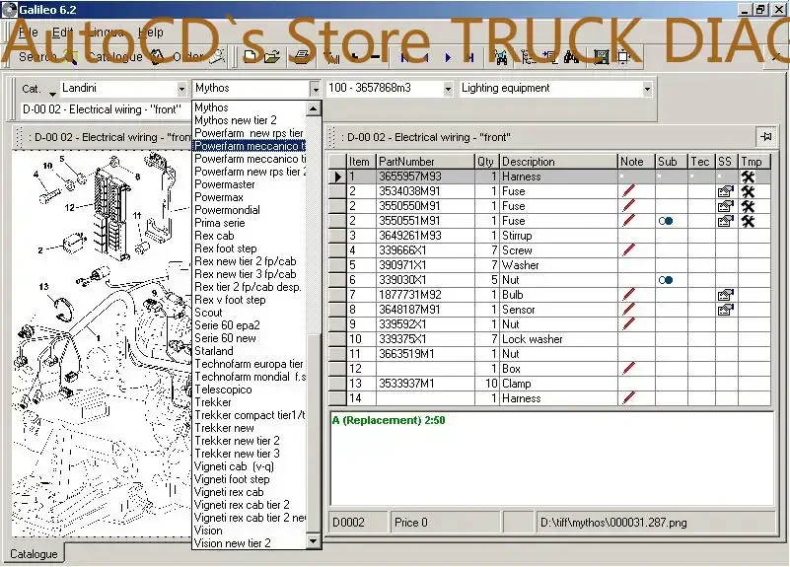Click the Order toolbar button

point(198,57)
